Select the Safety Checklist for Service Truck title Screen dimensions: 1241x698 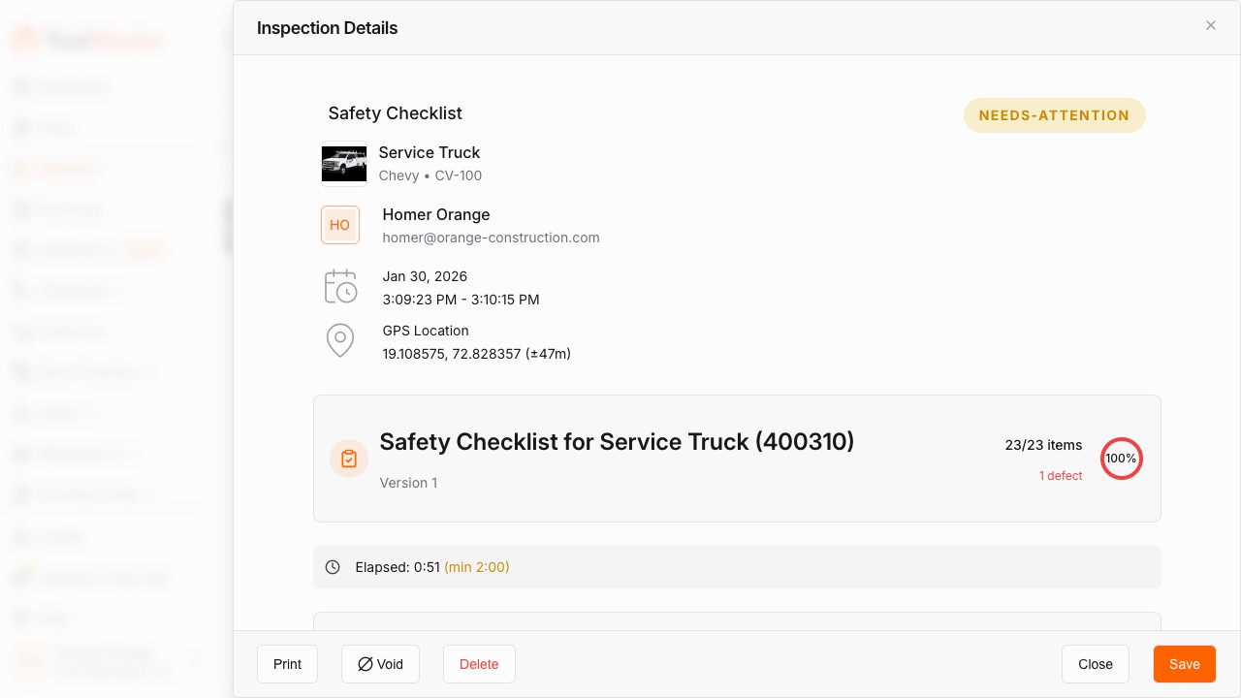(x=617, y=442)
